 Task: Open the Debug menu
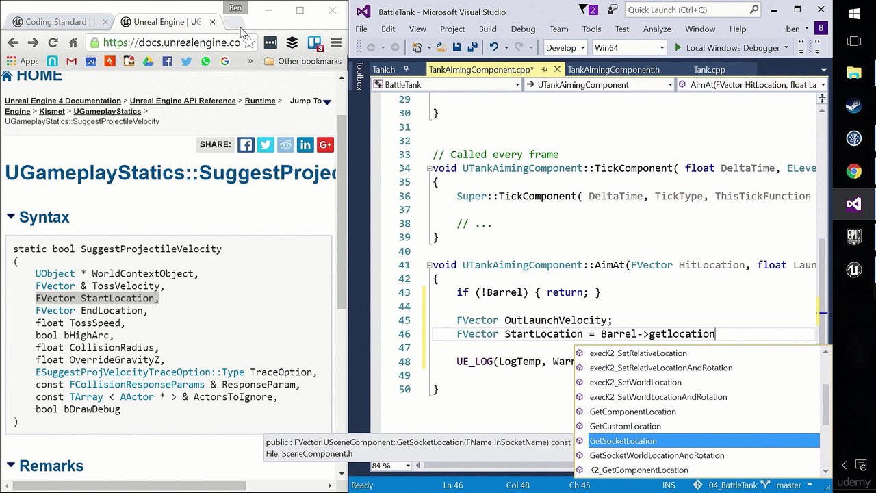[x=523, y=29]
